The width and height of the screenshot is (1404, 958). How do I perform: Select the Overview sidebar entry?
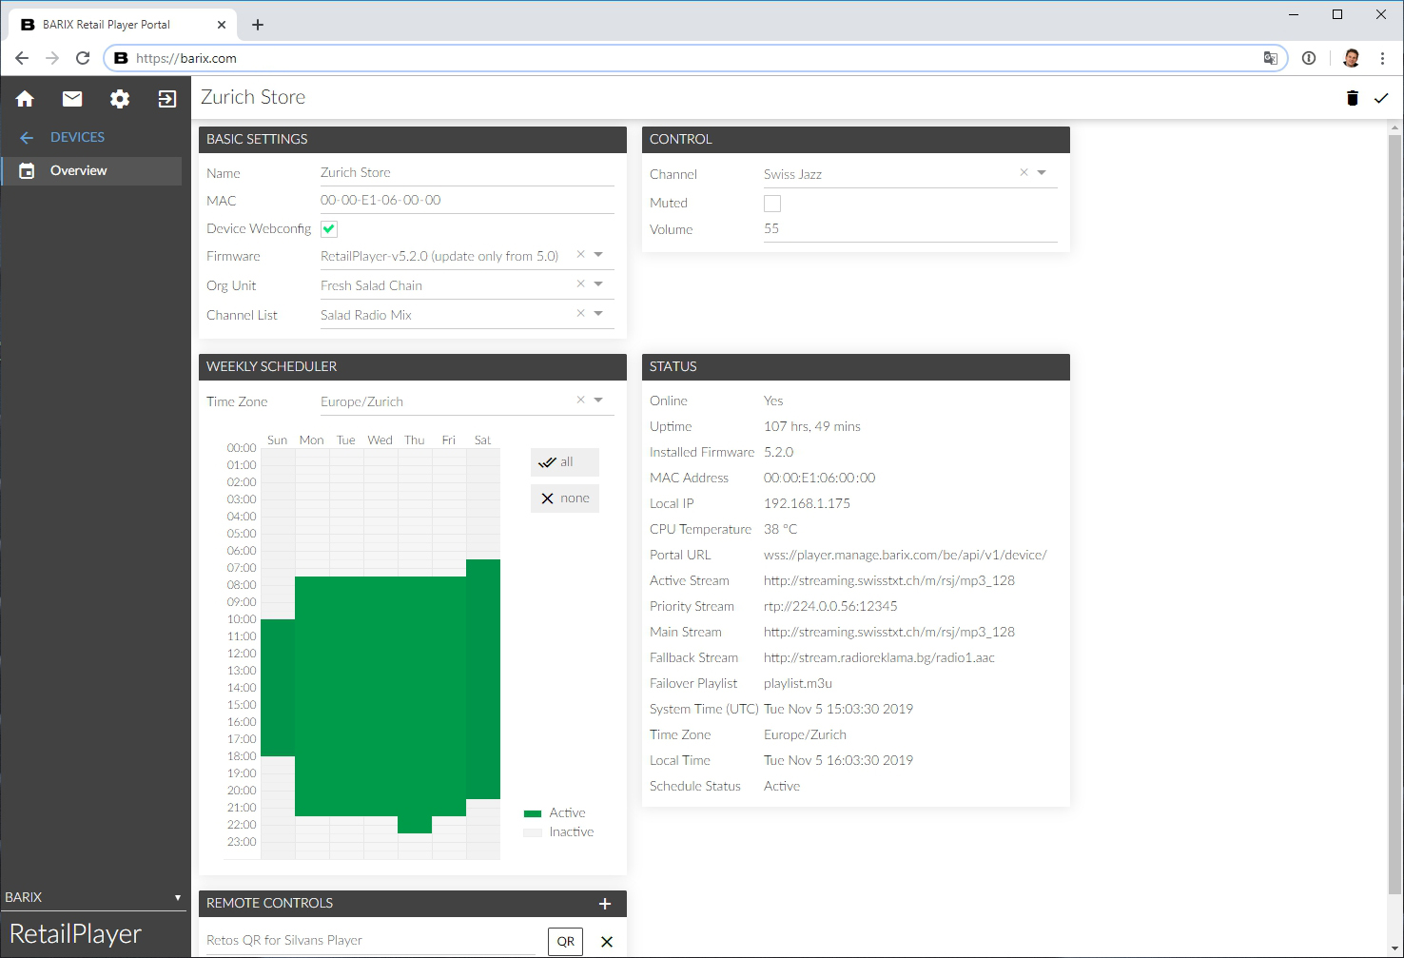78,170
